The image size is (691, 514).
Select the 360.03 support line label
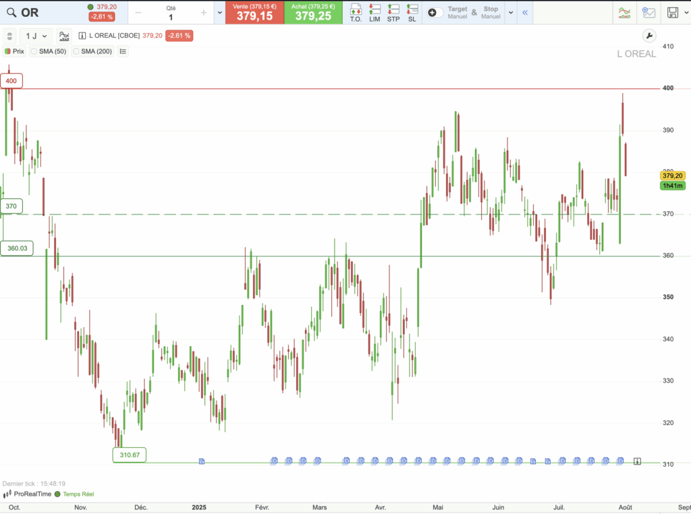pyautogui.click(x=17, y=248)
